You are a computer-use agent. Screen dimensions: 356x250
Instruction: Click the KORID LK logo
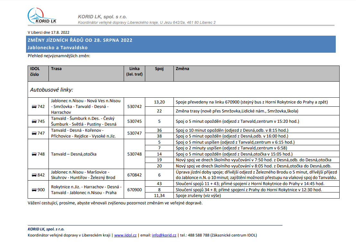point(42,16)
